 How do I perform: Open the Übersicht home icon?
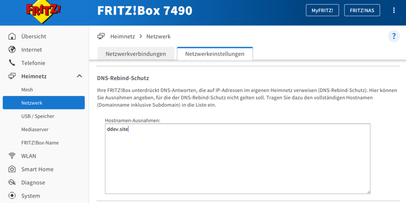tap(12, 36)
